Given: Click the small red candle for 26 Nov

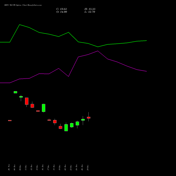Looking at the screenshot, I should pyautogui.click(x=10, y=120).
